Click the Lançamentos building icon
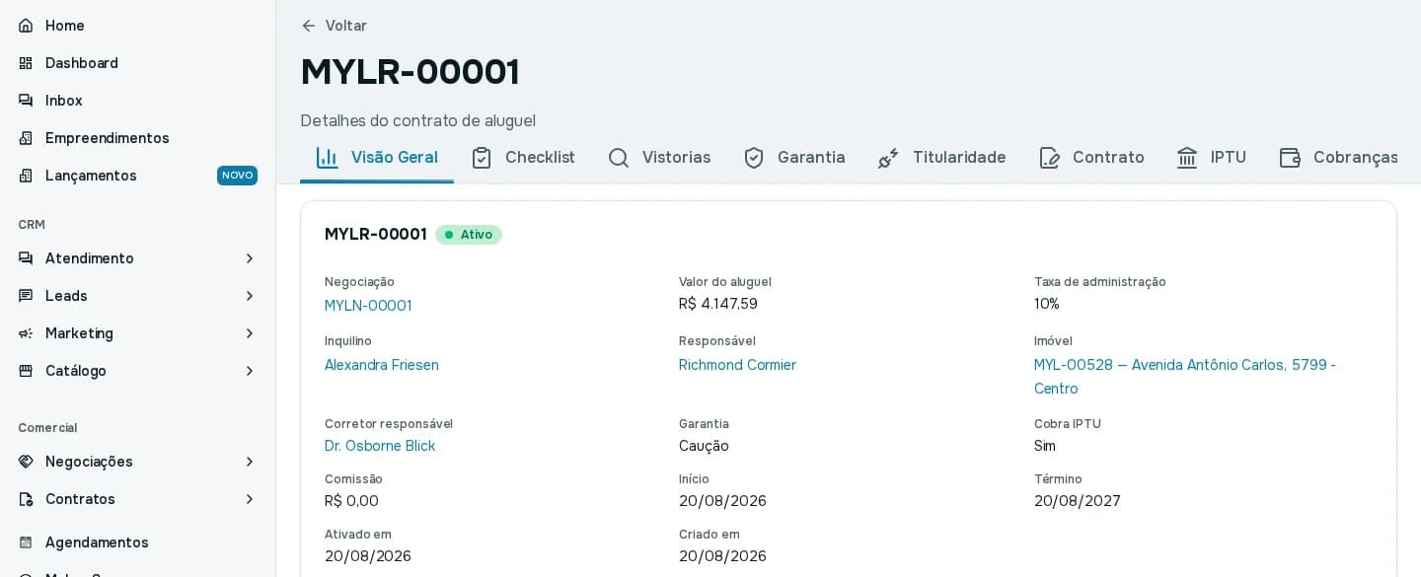This screenshot has height=577, width=1421. tap(26, 176)
